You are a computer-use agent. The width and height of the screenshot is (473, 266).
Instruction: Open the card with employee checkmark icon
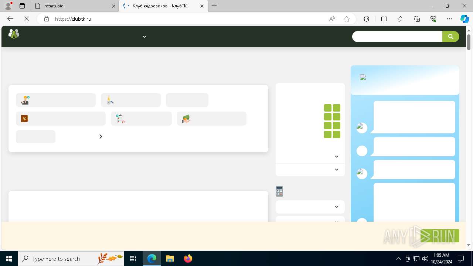point(56,100)
